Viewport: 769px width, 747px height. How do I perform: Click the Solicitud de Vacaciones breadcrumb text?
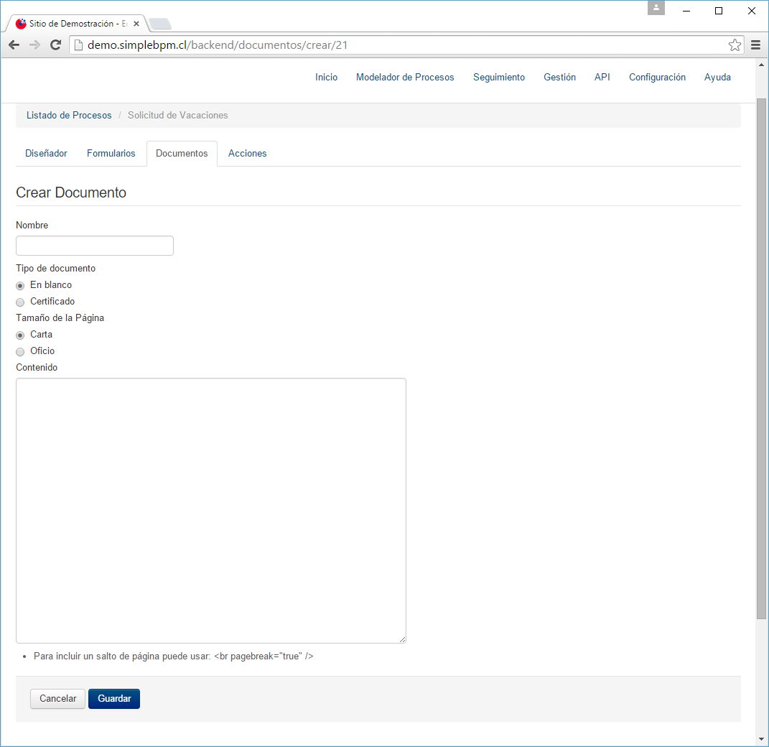[x=178, y=115]
